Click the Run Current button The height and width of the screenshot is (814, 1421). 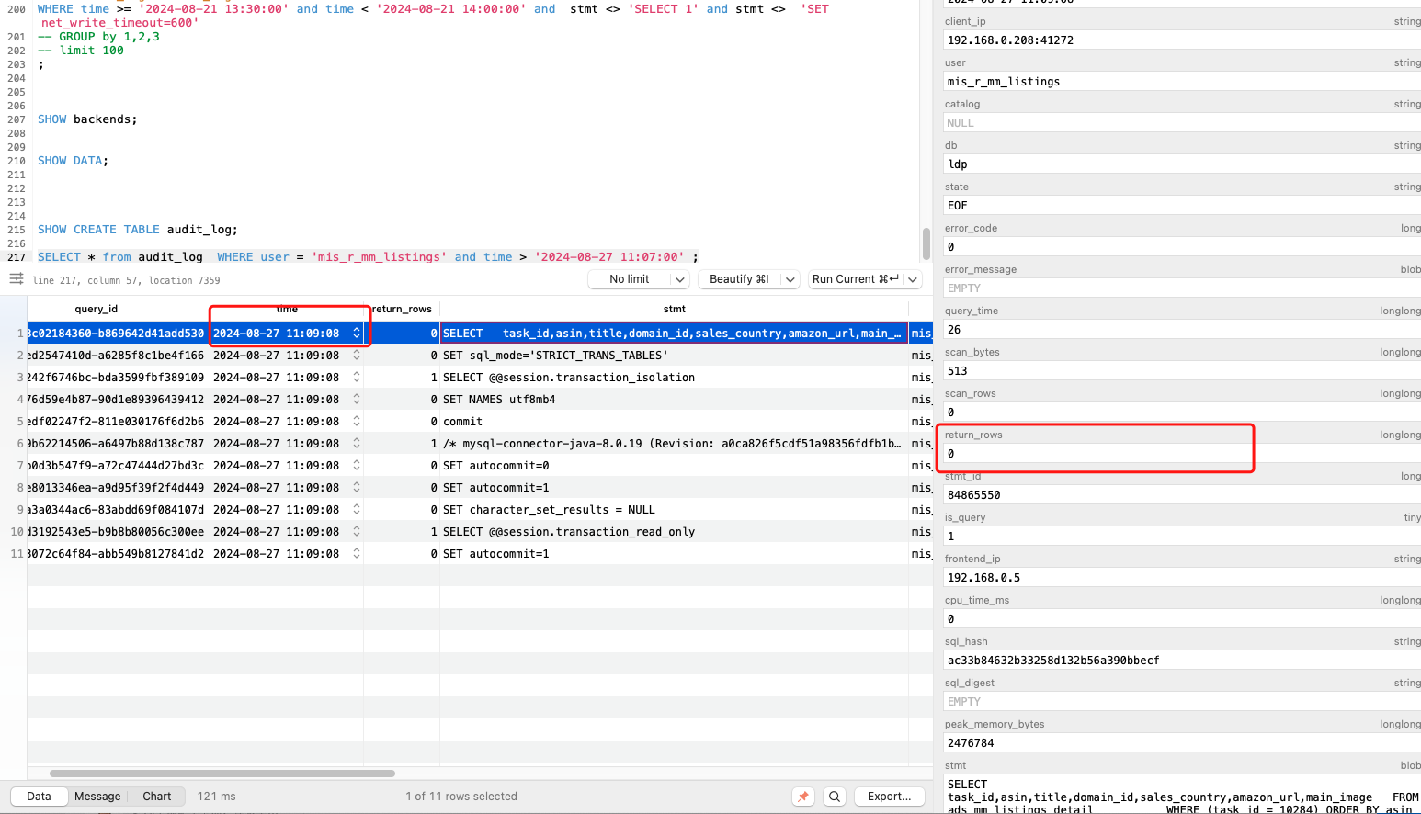click(x=856, y=279)
